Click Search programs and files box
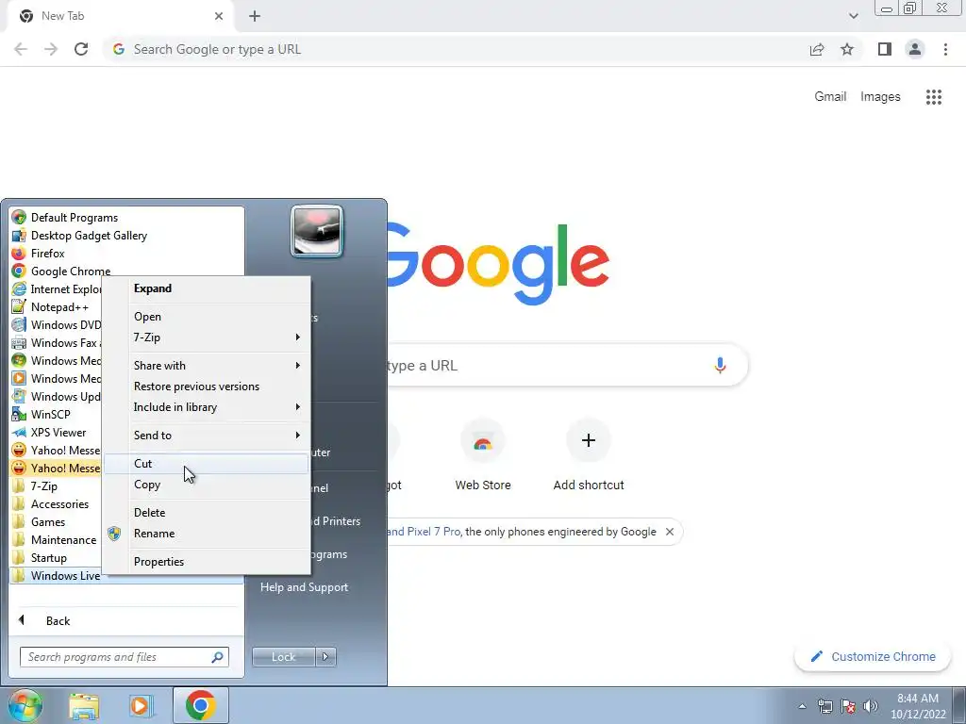966x724 pixels. point(124,657)
